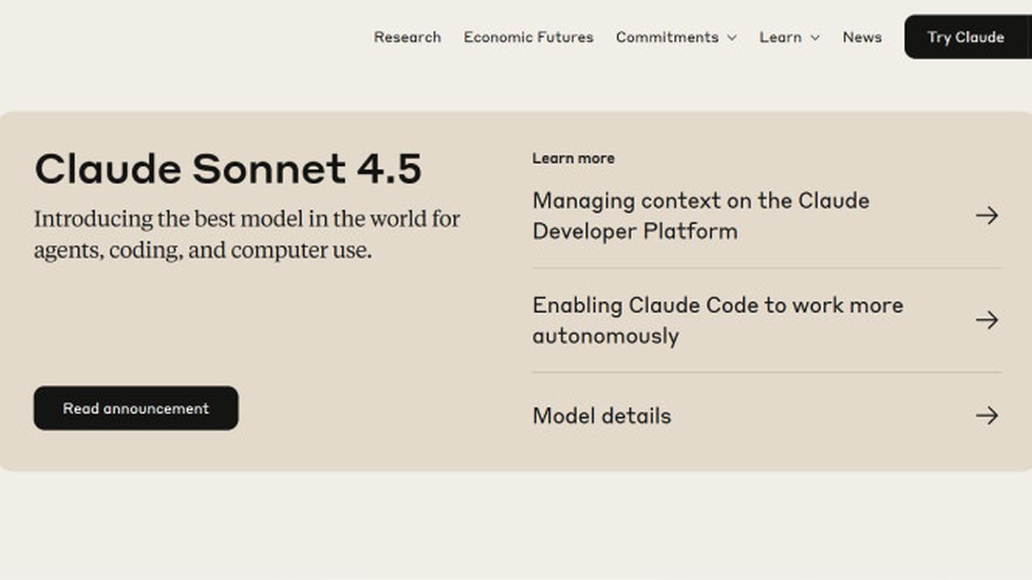This screenshot has height=580, width=1032.
Task: Click the arrow icon beside Model details
Action: point(987,416)
